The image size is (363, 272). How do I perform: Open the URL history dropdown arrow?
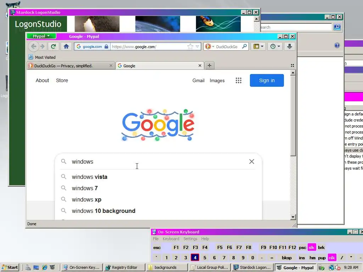point(197,47)
